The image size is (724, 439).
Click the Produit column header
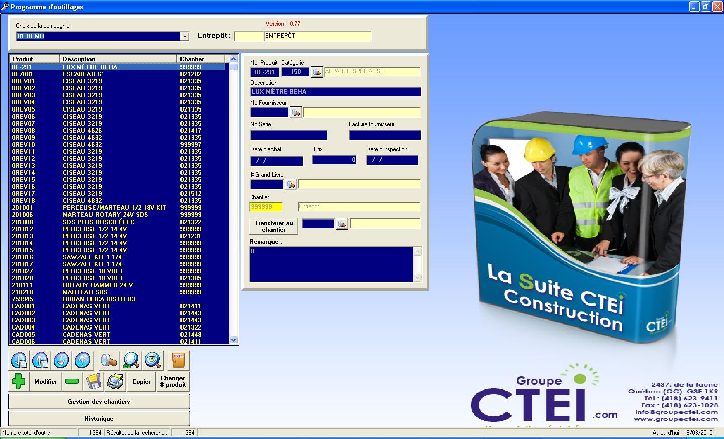pyautogui.click(x=34, y=59)
